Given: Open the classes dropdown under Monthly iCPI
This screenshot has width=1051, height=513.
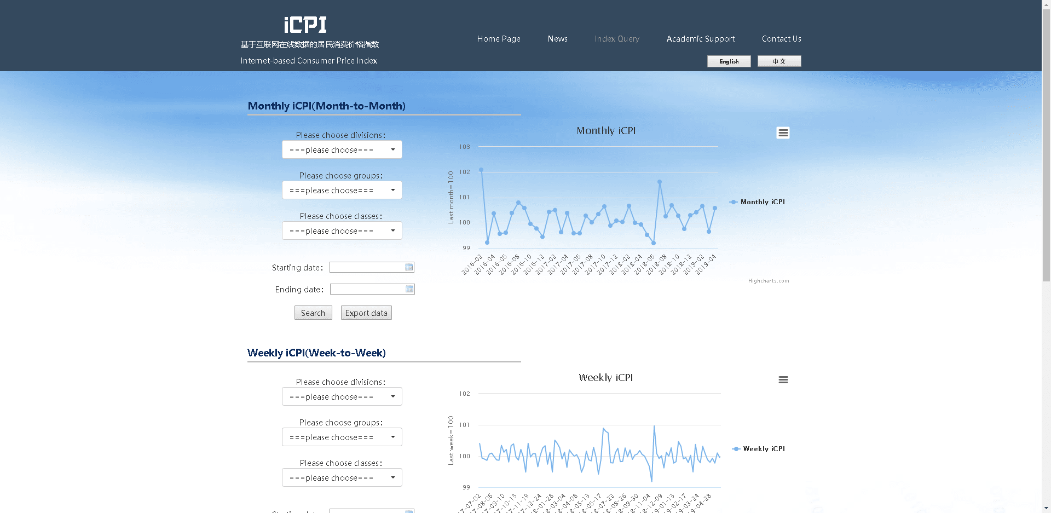Looking at the screenshot, I should click(x=342, y=230).
